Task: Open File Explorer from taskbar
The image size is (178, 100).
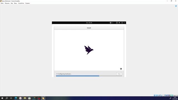Action: [25, 98]
